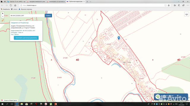
Task: Expand the tab previews chevron
Action: pos(90,1)
